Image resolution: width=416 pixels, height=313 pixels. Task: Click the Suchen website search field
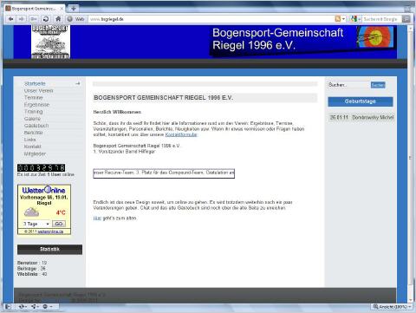pos(348,85)
